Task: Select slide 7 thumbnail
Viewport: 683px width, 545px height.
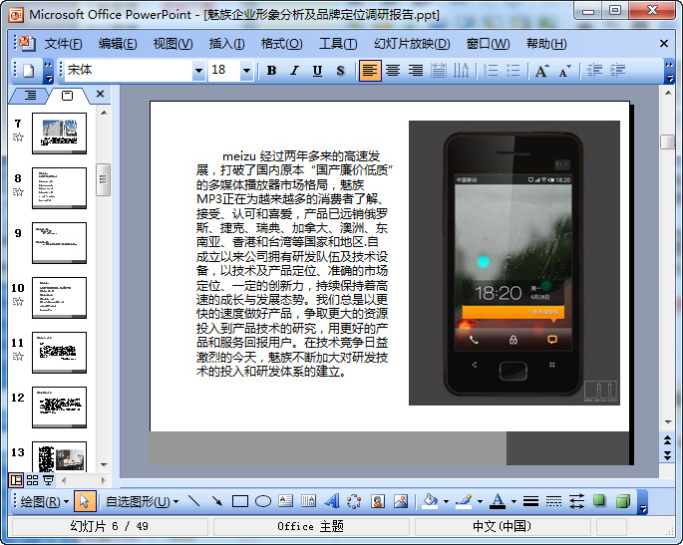Action: click(59, 133)
